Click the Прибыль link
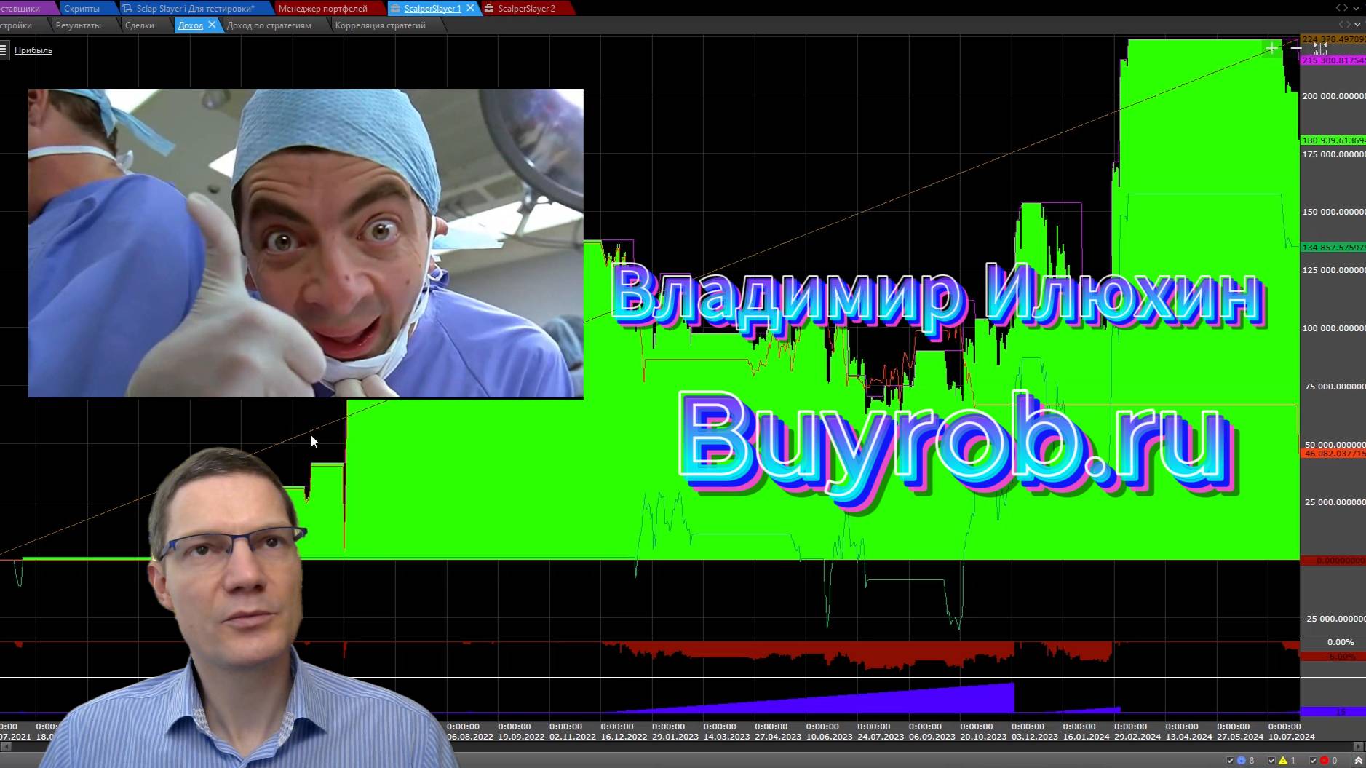1366x768 pixels. pos(33,50)
